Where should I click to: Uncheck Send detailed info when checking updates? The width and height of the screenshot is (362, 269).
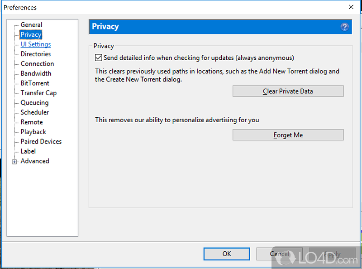[99, 58]
